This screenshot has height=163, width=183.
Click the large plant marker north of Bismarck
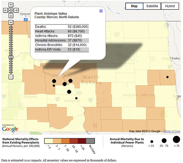pyautogui.click(x=69, y=92)
